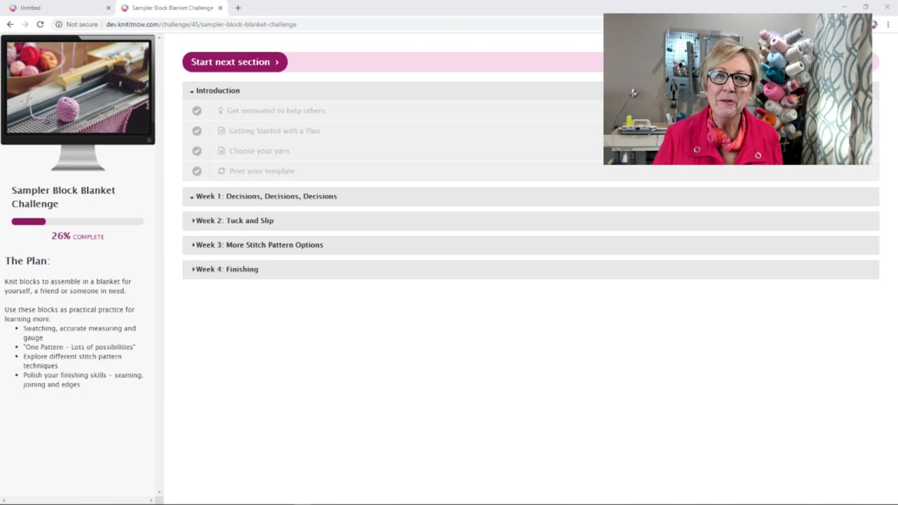Reload the page with the refresh icon
Image resolution: width=898 pixels, height=505 pixels.
click(x=40, y=24)
